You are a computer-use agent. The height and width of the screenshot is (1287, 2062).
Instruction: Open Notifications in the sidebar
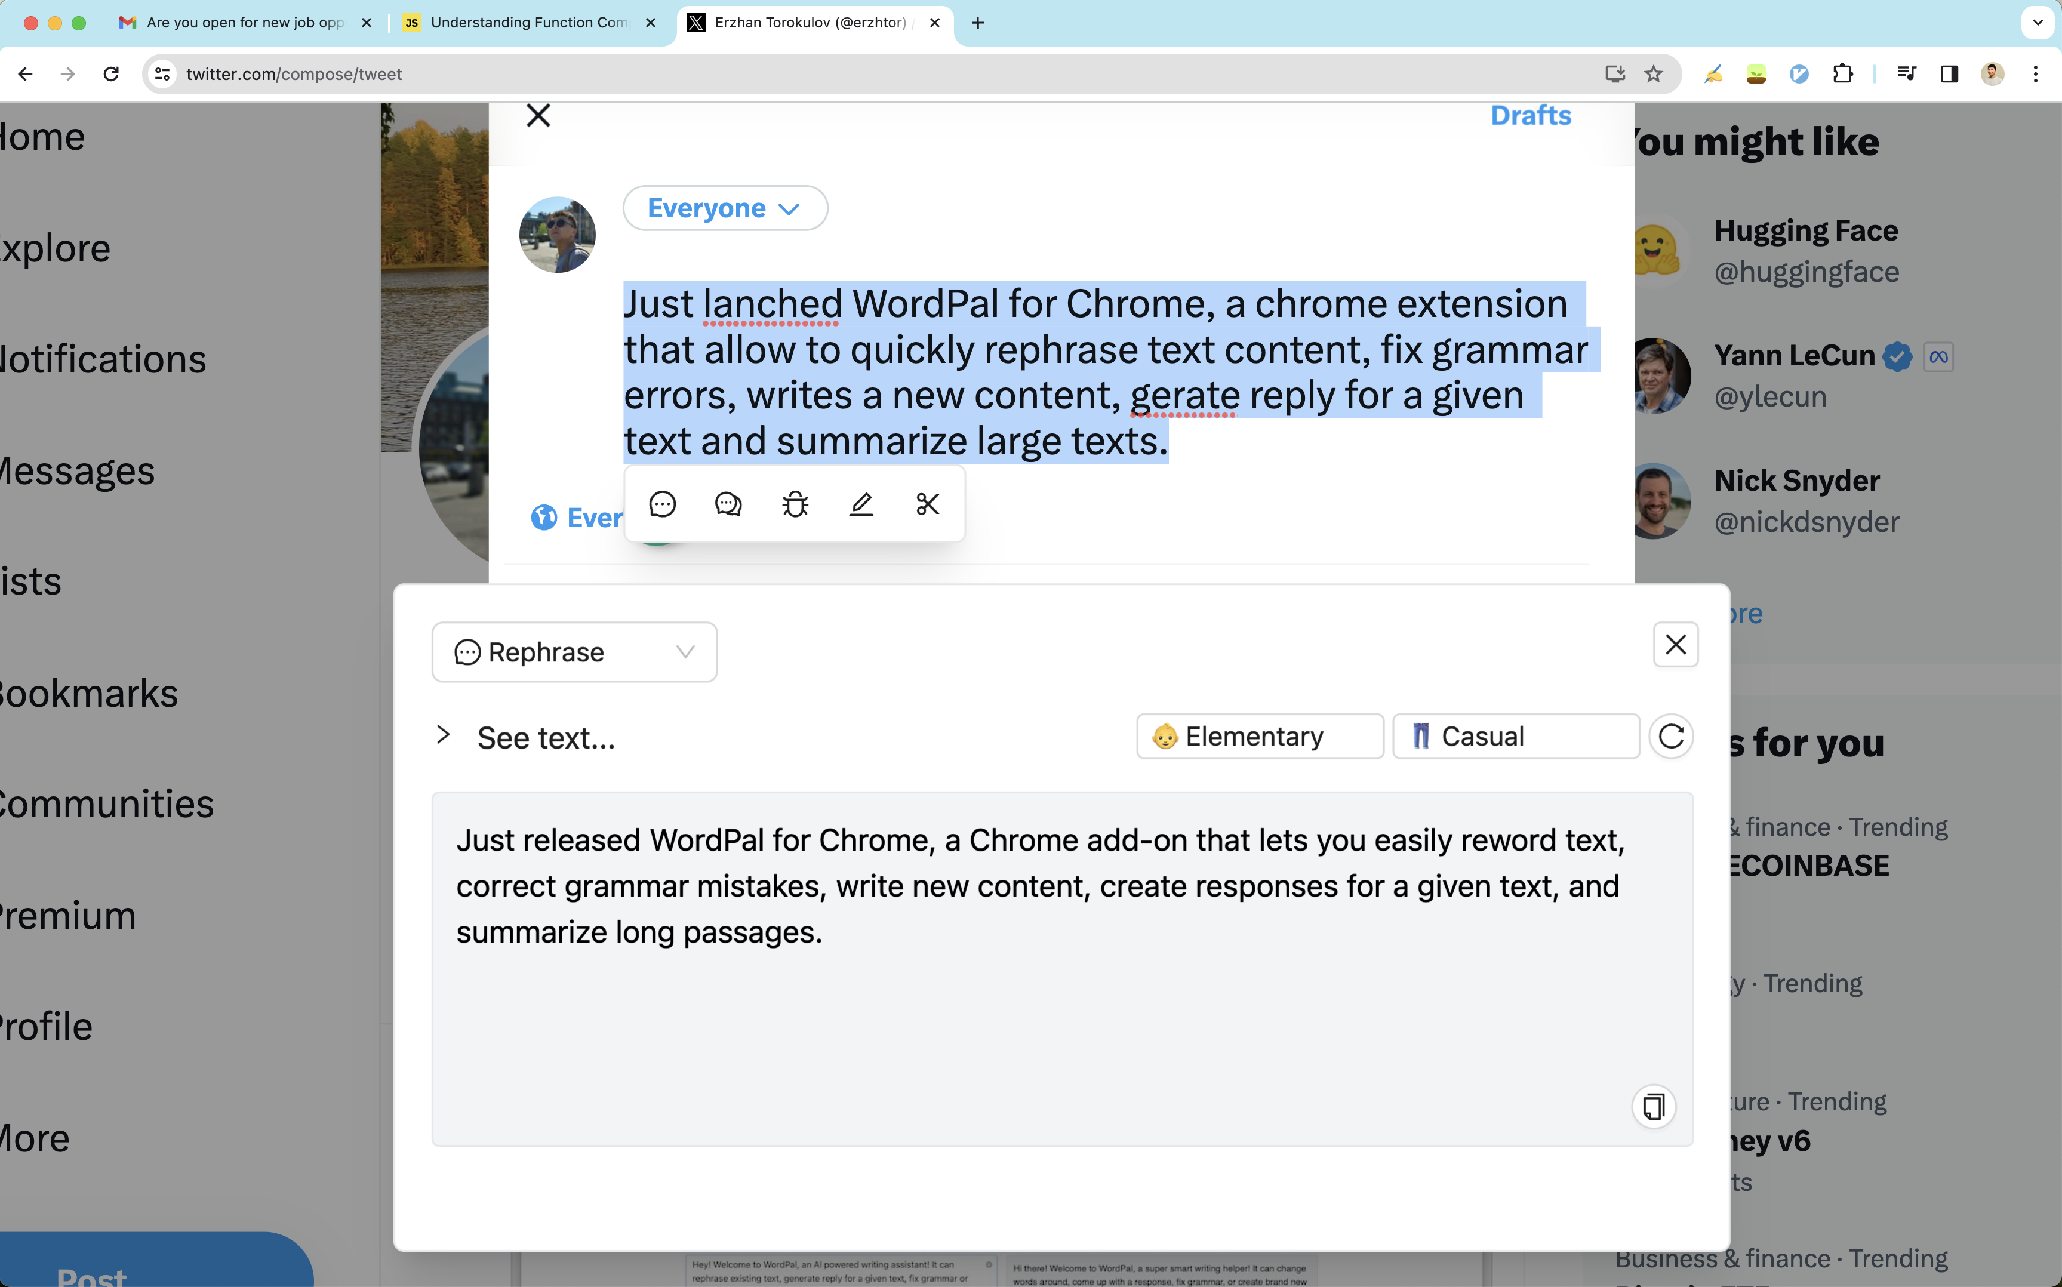point(103,359)
